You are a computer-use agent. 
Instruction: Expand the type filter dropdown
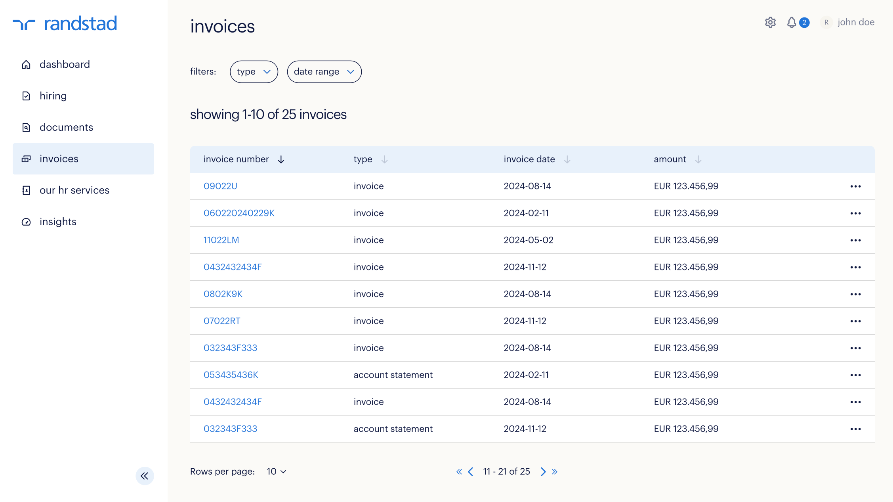point(254,72)
